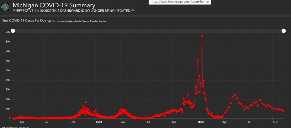The width and height of the screenshot is (291, 128).
Task: Click the last data point at chart's right end
Action: point(283,111)
